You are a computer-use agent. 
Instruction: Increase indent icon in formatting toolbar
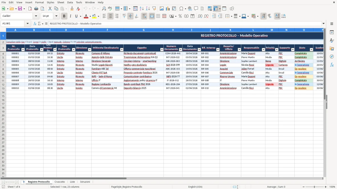coord(214,16)
